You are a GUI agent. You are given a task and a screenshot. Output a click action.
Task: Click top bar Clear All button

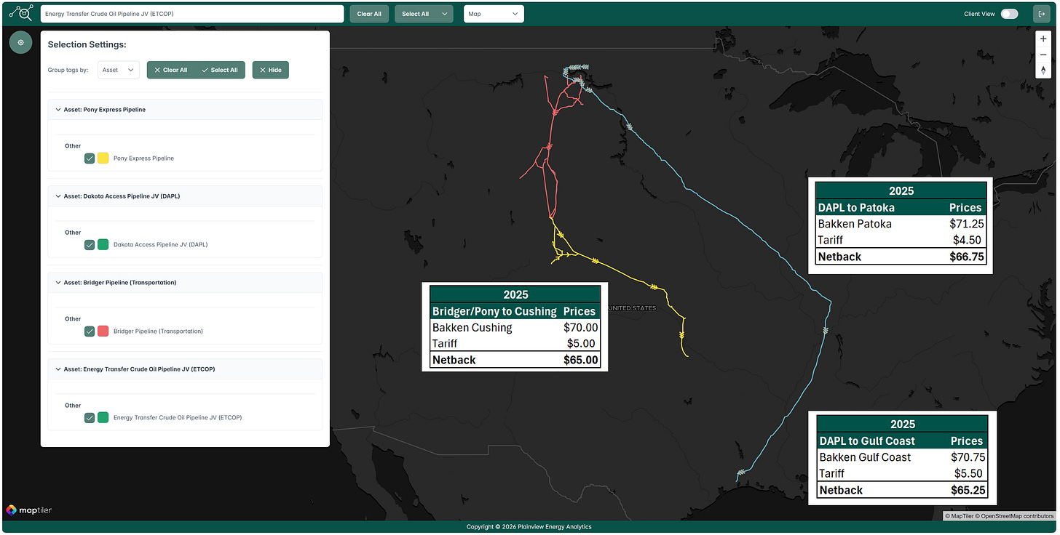coord(369,14)
